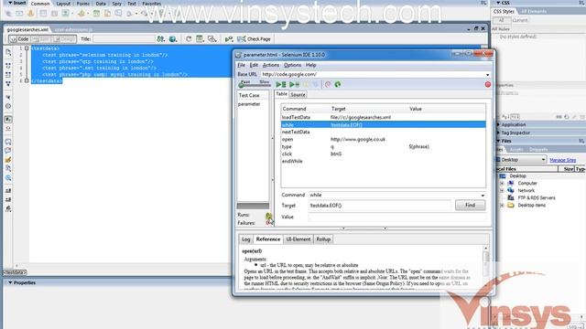Click the Refresh design view icon
This screenshot has width=586, height=329.
(189, 39)
